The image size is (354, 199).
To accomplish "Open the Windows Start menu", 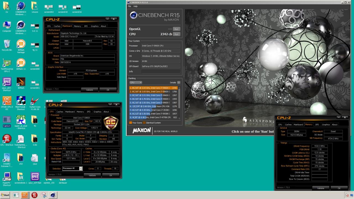I will (5, 195).
